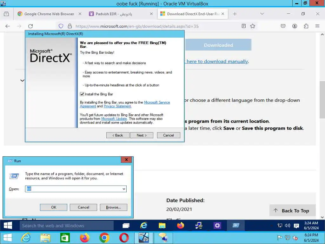
Task: Click the address bar URL field
Action: (137, 26)
